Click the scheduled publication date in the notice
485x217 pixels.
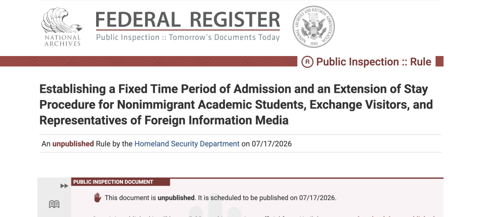[317, 198]
